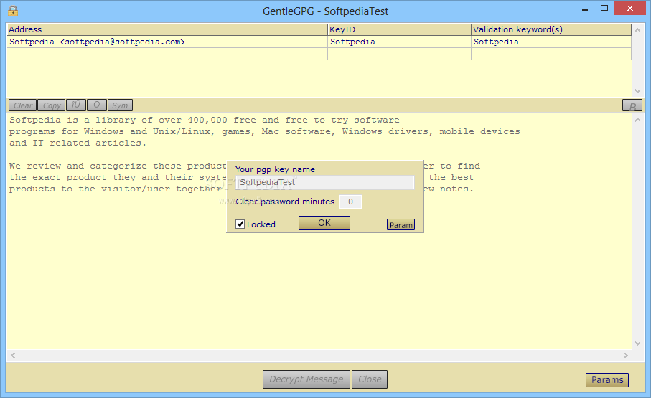The width and height of the screenshot is (651, 398).
Task: Open Param in the key name dialog
Action: (401, 225)
